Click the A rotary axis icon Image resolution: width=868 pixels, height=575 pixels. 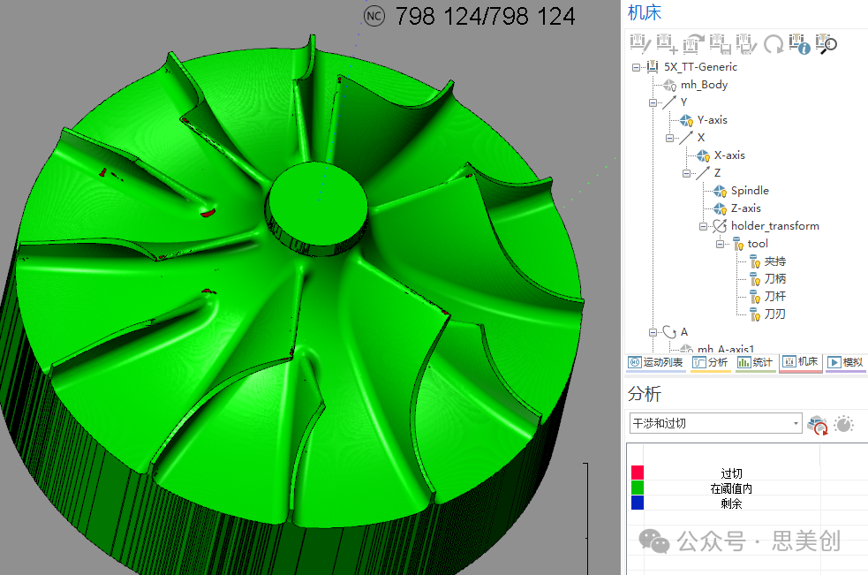point(670,332)
